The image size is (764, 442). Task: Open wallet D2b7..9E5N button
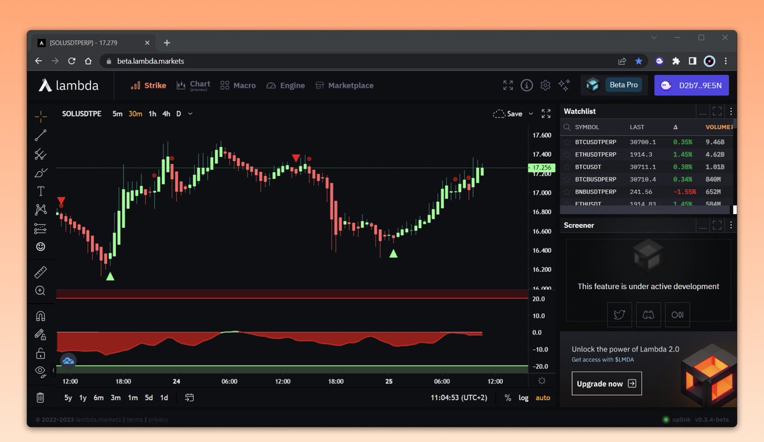click(691, 85)
